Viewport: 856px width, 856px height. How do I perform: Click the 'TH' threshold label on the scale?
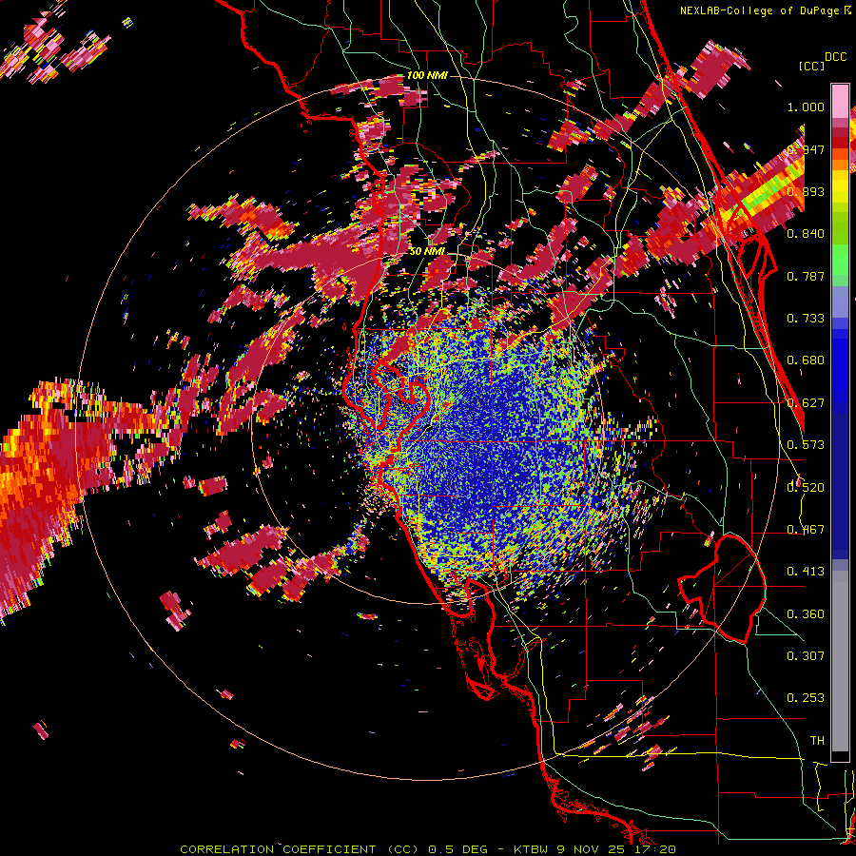pos(817,741)
